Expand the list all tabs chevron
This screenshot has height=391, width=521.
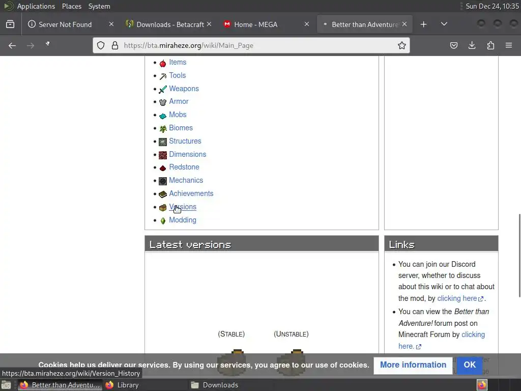point(444,24)
